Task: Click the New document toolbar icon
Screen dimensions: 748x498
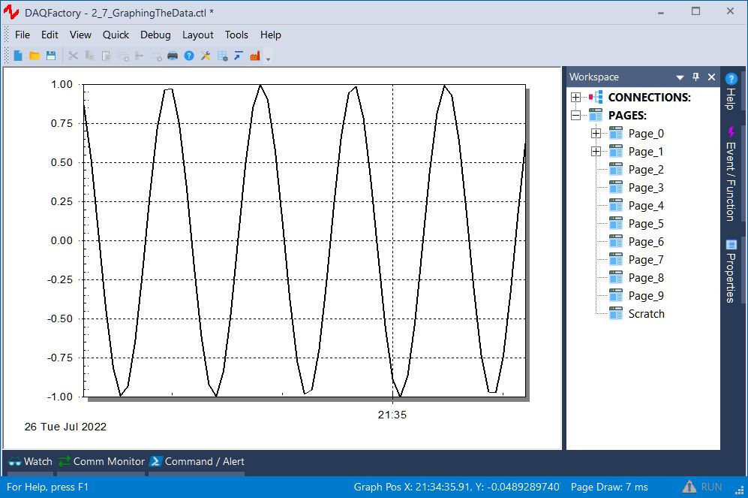Action: [x=18, y=56]
